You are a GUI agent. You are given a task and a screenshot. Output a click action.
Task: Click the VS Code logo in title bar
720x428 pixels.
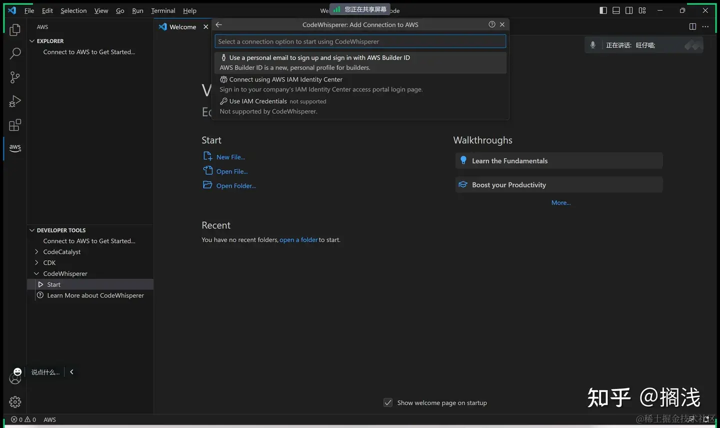(12, 10)
